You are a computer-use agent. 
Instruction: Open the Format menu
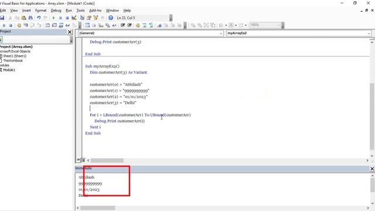point(41,11)
